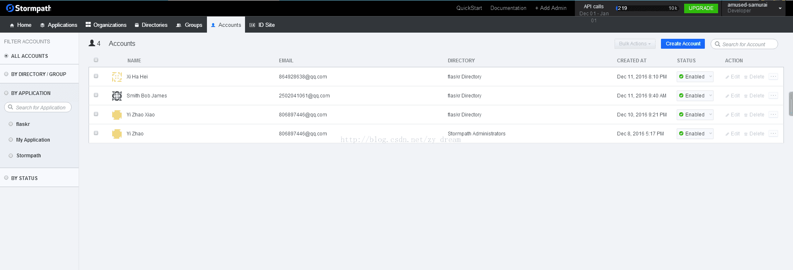
Task: Click the API calls usage bar
Action: click(647, 8)
